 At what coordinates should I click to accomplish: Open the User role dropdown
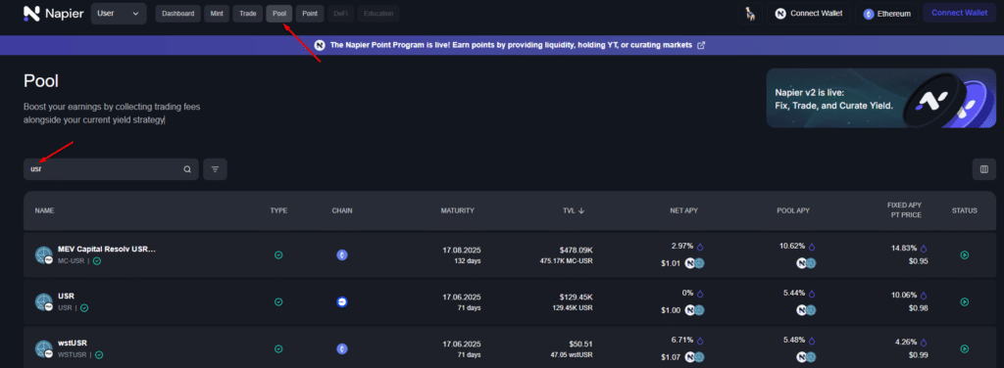pos(119,14)
